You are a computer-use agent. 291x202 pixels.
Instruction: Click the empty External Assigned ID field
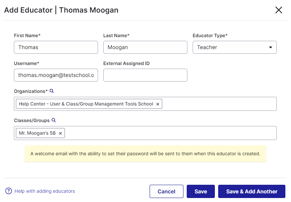click(145, 75)
